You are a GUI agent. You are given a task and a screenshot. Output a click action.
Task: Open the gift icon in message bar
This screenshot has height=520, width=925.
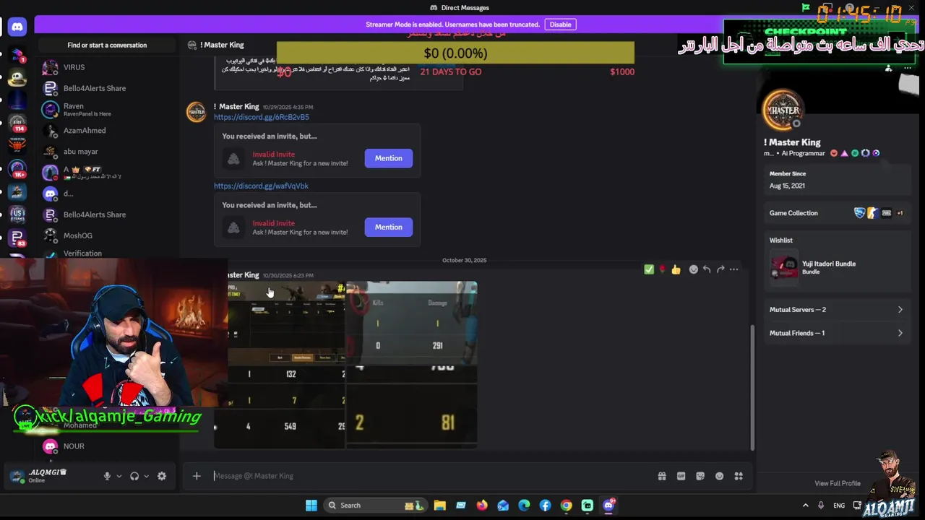click(x=662, y=476)
